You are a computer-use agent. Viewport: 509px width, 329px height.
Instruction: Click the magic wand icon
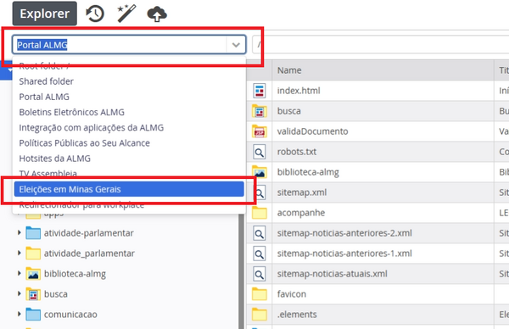coord(126,14)
